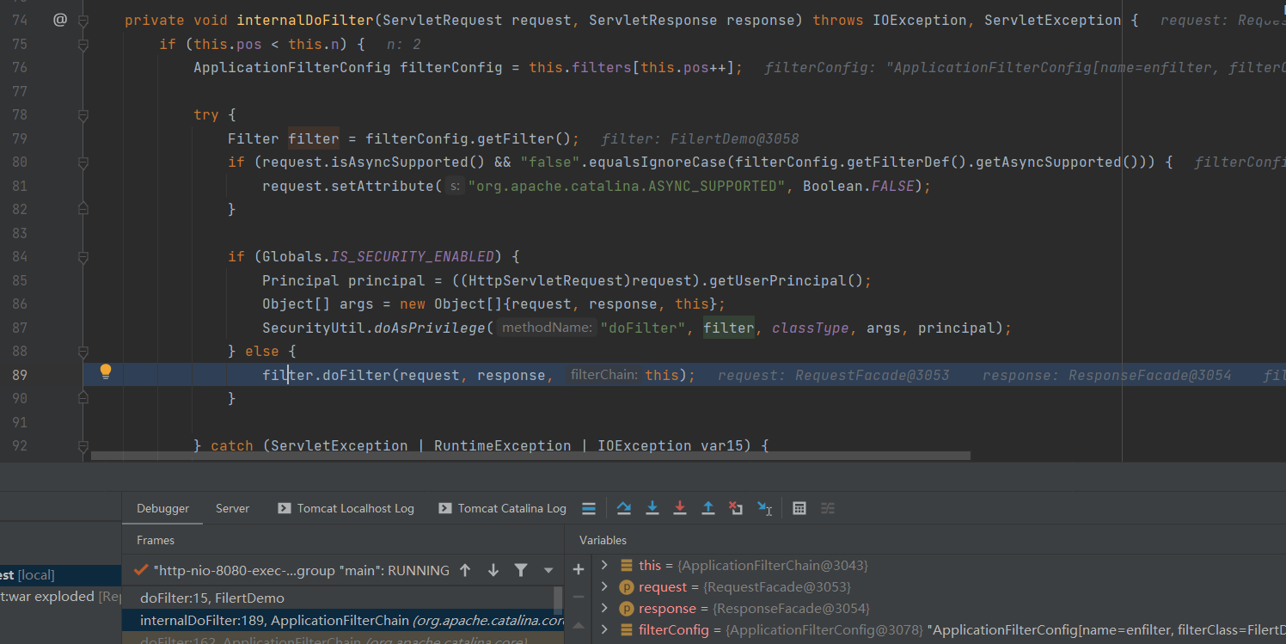This screenshot has width=1286, height=644.
Task: Click line number 89 in the gutter
Action: tap(19, 375)
